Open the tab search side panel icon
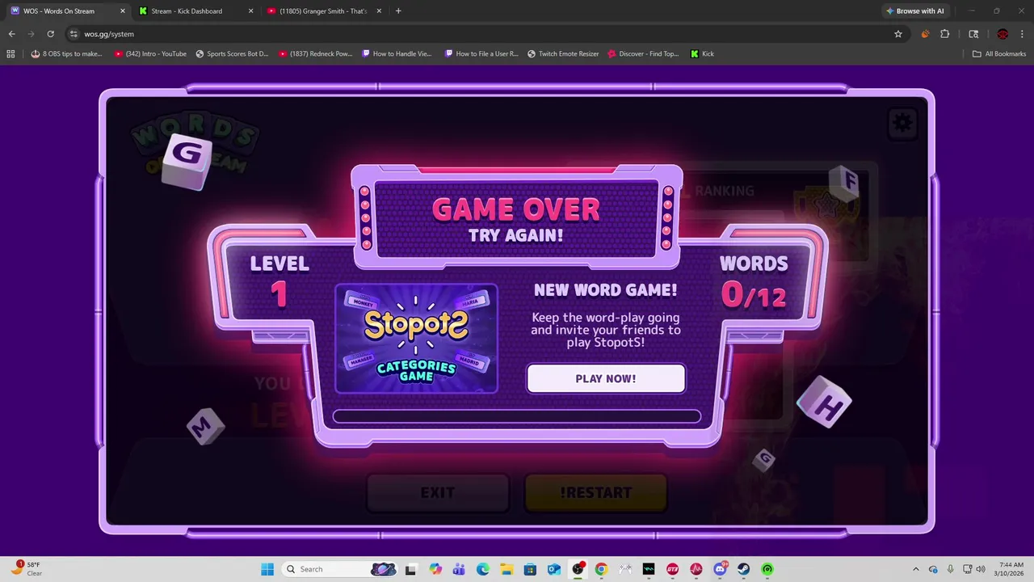This screenshot has height=582, width=1034. 973,34
